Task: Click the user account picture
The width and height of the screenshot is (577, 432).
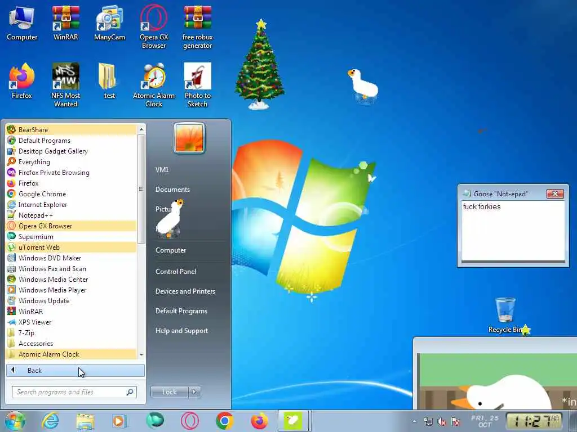Action: [189, 138]
